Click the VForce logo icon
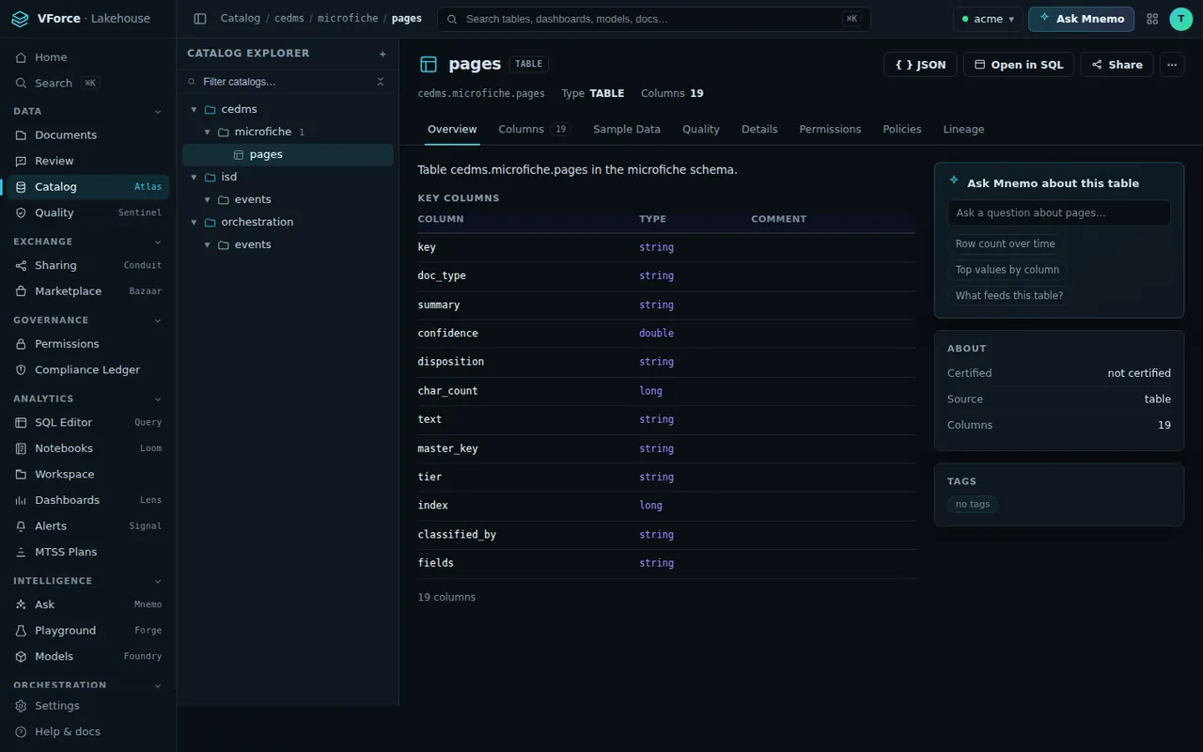The width and height of the screenshot is (1203, 752). point(22,19)
